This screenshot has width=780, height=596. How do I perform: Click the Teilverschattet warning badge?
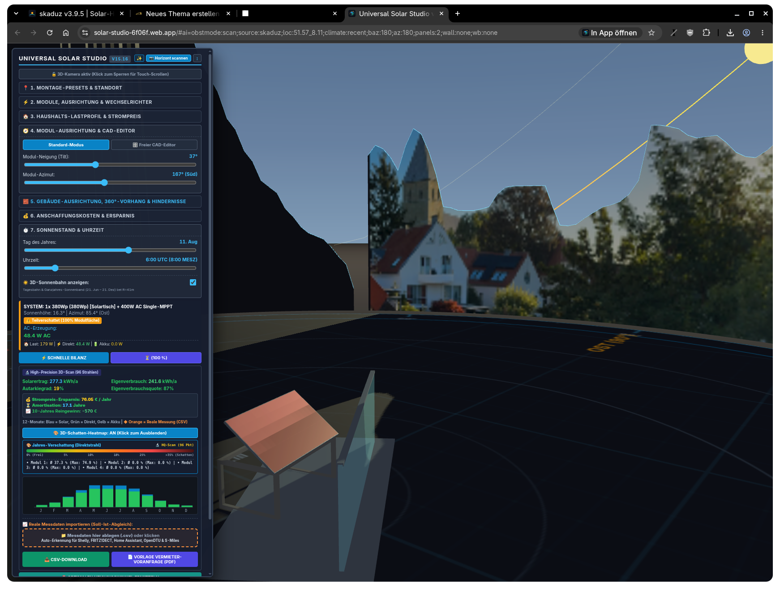63,320
